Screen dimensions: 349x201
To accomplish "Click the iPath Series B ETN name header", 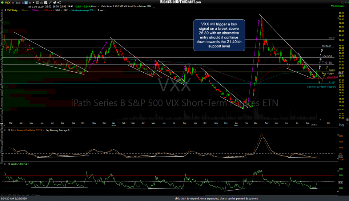I will (x=126, y=7).
